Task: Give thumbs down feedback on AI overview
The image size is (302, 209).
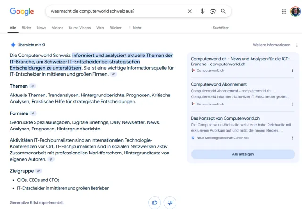Action: pos(170,202)
